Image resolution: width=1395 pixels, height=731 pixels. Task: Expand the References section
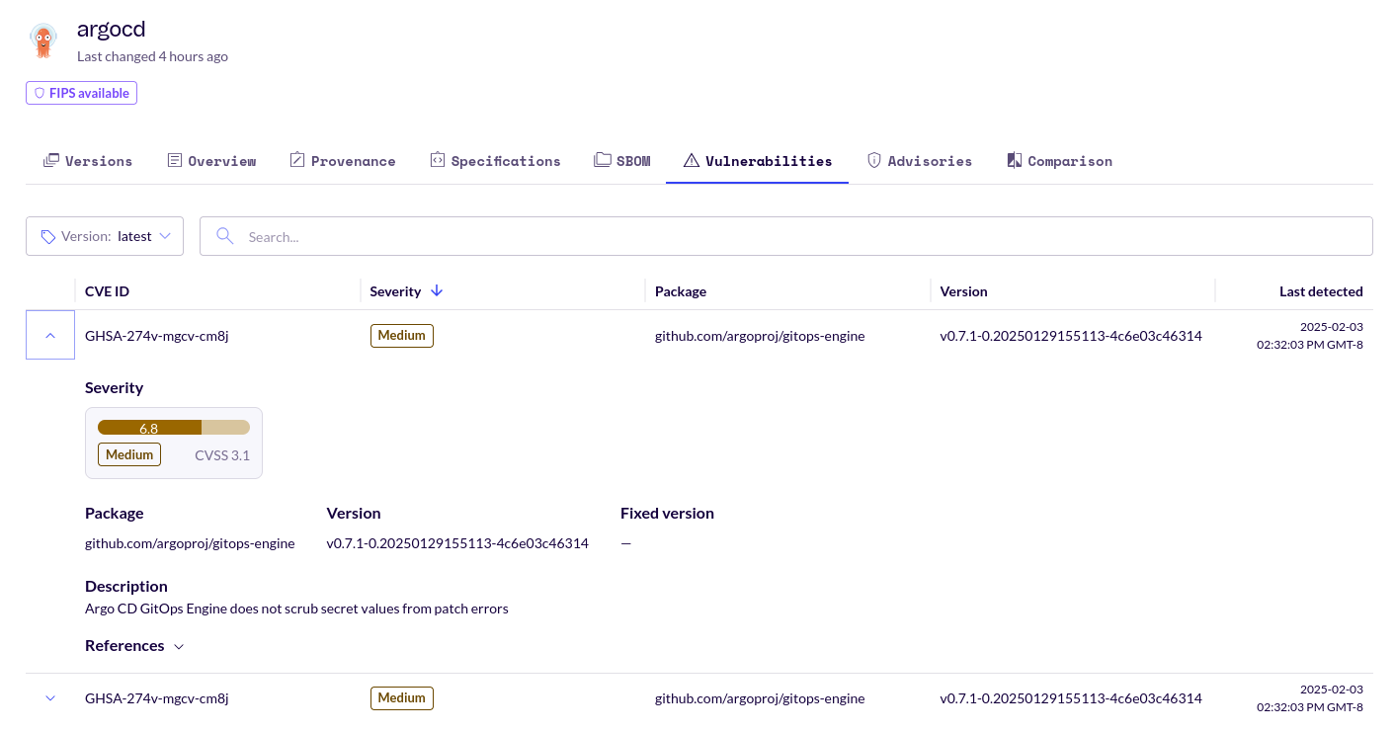point(179,646)
